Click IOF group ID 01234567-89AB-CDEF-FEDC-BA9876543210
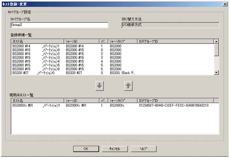 pos(174,105)
